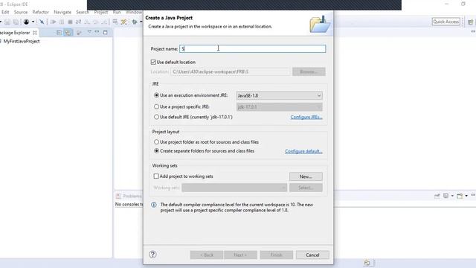Select Use default JRE radio button
This screenshot has width=476, height=268.
click(156, 117)
